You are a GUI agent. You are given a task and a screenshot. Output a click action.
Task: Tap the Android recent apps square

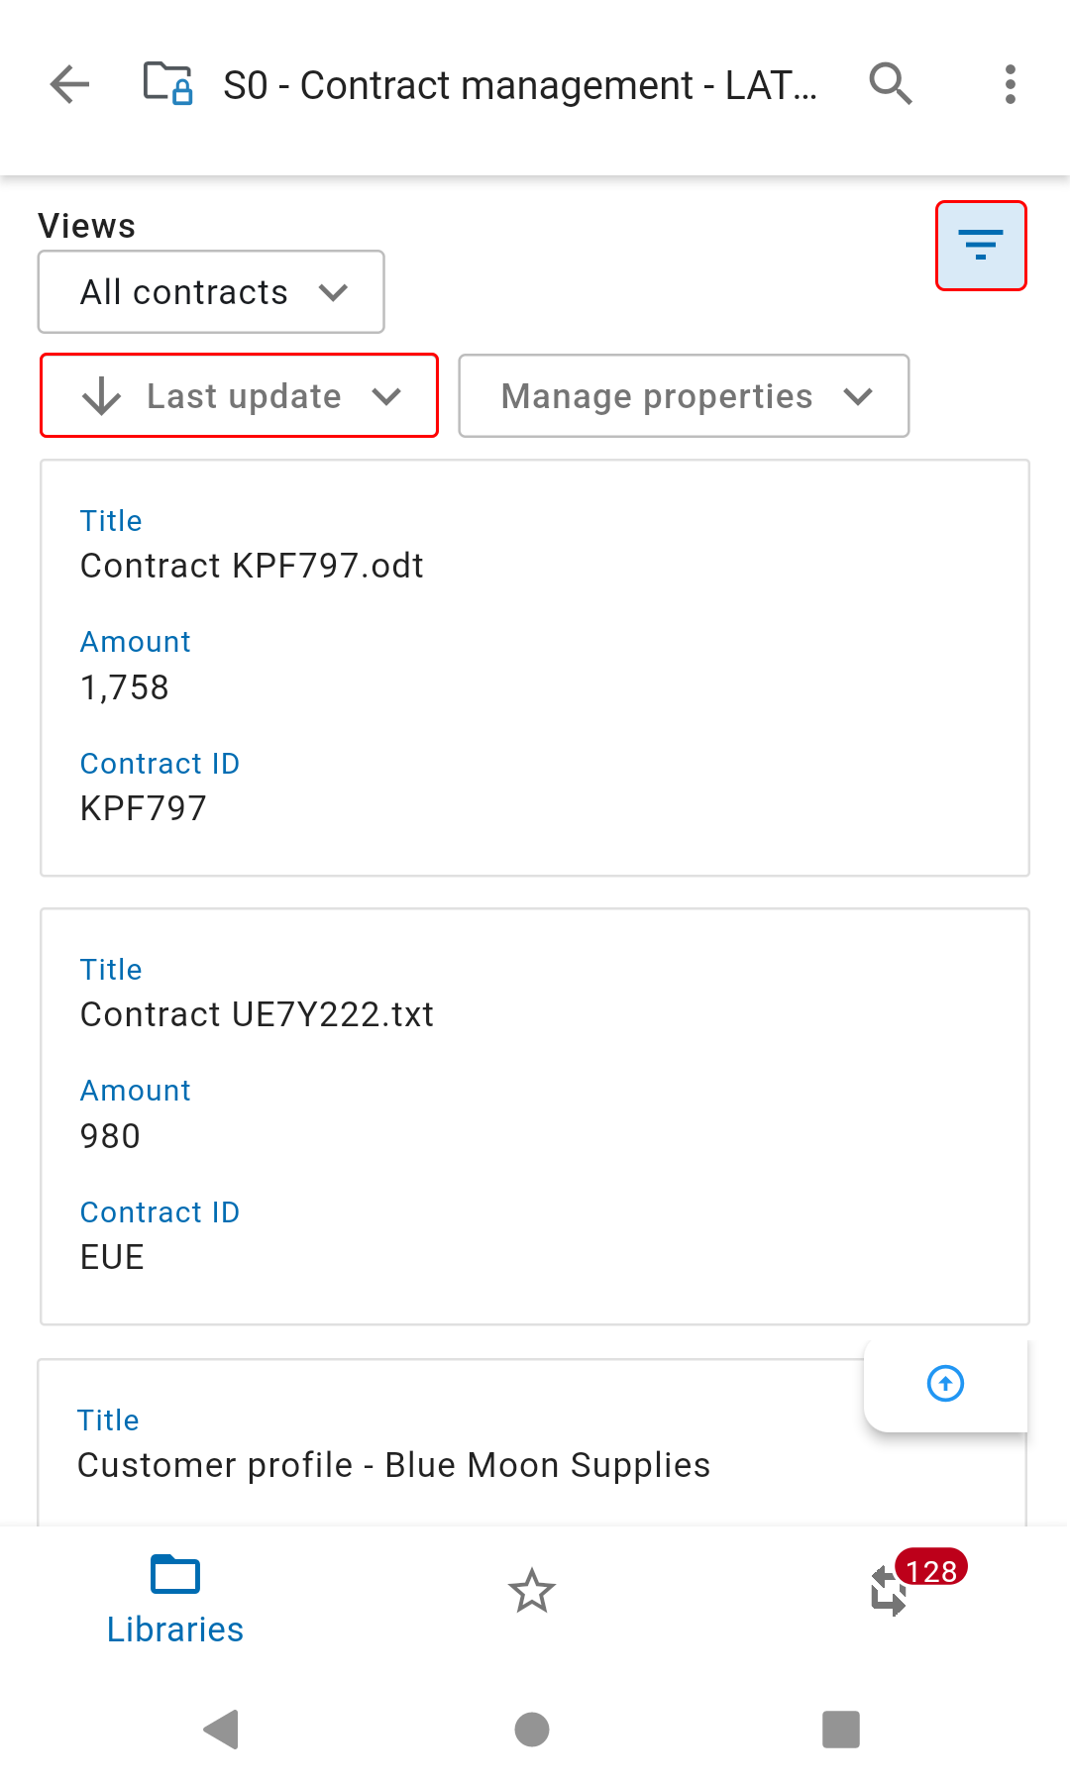[841, 1730]
